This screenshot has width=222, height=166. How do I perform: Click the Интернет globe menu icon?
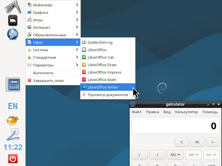[29, 27]
